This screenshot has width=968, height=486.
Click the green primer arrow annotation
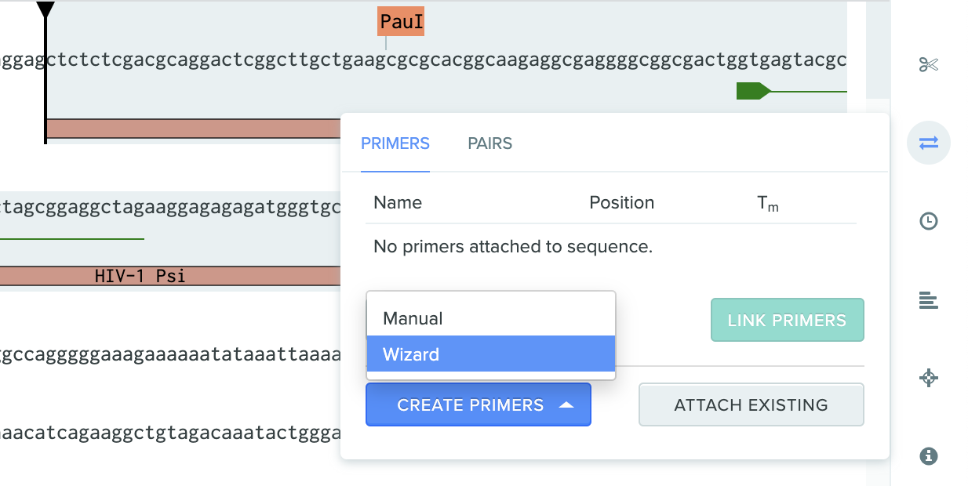pyautogui.click(x=753, y=91)
